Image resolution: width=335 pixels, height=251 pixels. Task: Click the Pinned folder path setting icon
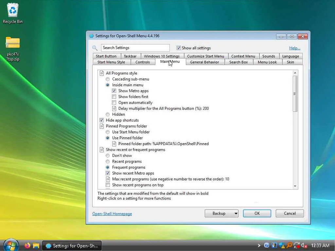(114, 144)
